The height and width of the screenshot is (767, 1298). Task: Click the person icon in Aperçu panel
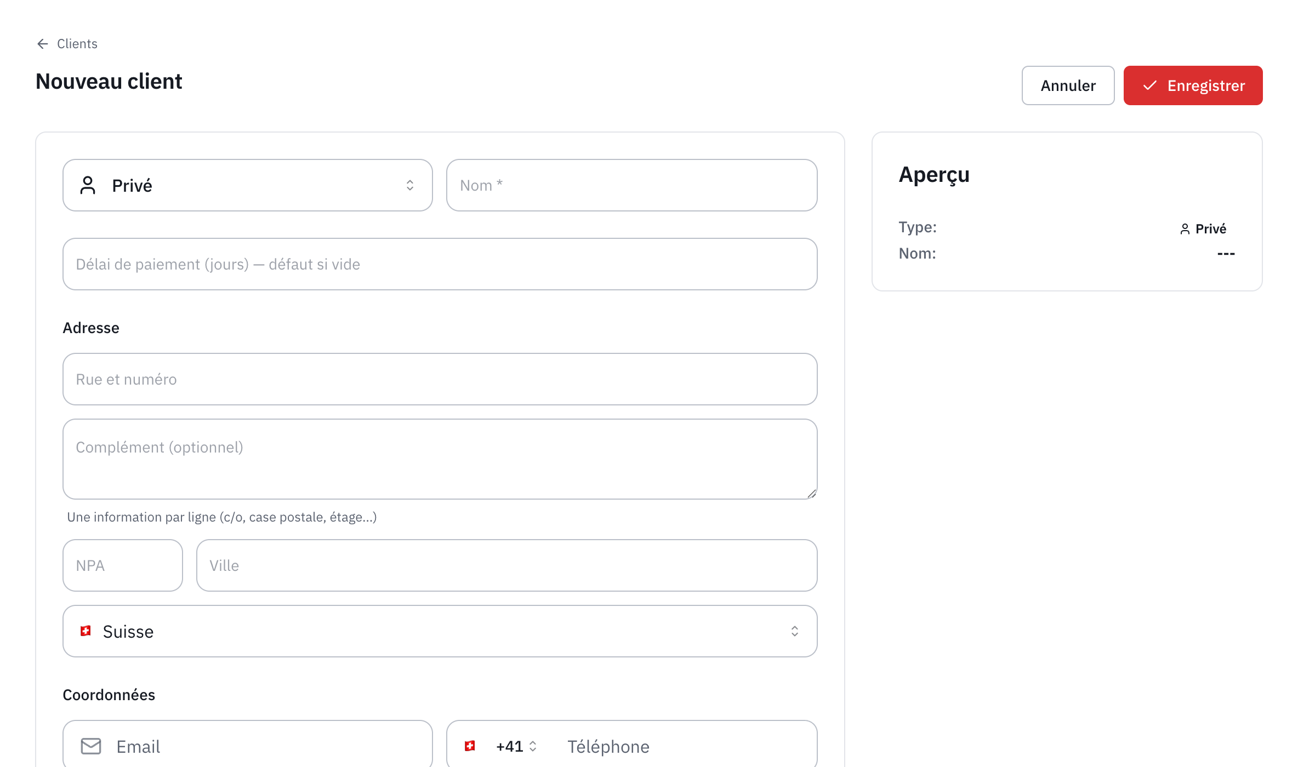(x=1185, y=229)
